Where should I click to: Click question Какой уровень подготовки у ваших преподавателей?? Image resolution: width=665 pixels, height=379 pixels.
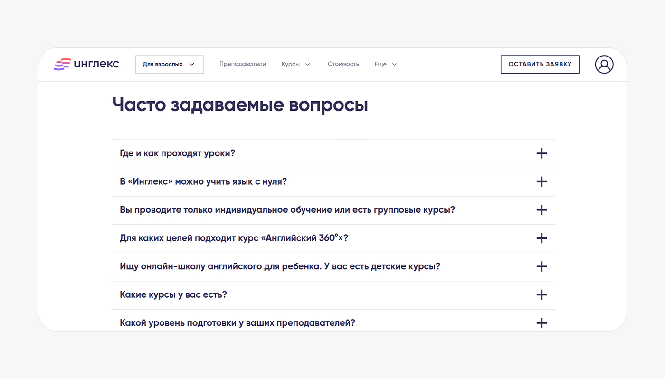coord(237,323)
